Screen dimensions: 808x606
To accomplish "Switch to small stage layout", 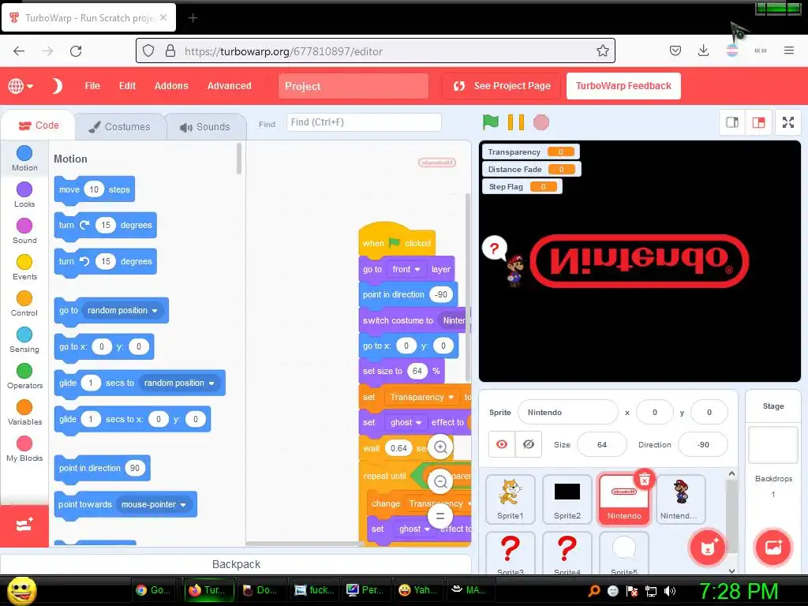I will point(732,122).
